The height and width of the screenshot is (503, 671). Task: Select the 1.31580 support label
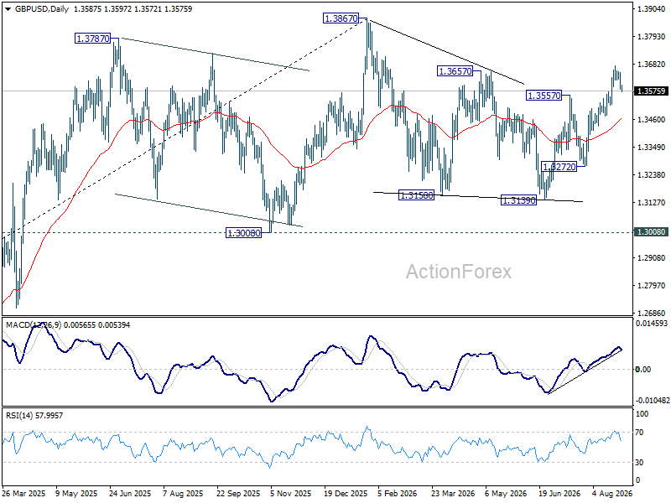click(416, 196)
